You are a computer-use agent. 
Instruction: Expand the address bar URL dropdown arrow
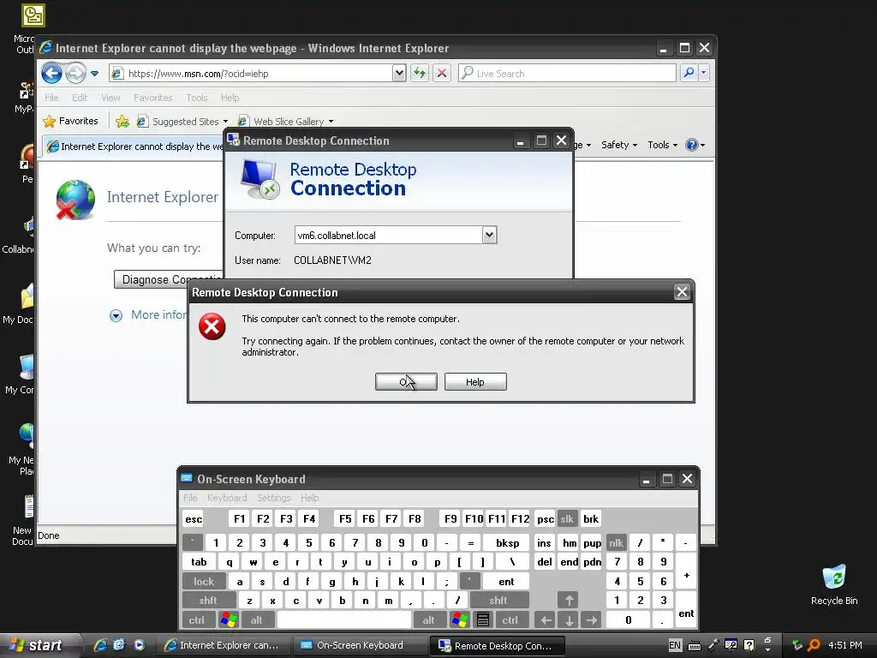[x=399, y=74]
